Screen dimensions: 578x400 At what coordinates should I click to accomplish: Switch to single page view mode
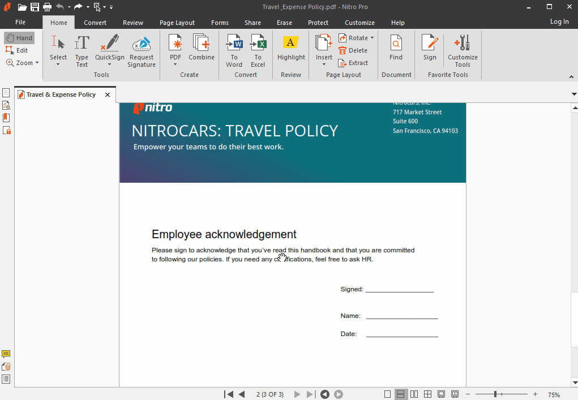pos(387,394)
